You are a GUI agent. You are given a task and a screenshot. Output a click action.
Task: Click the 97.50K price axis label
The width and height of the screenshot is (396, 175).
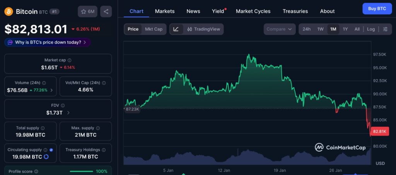click(x=380, y=55)
